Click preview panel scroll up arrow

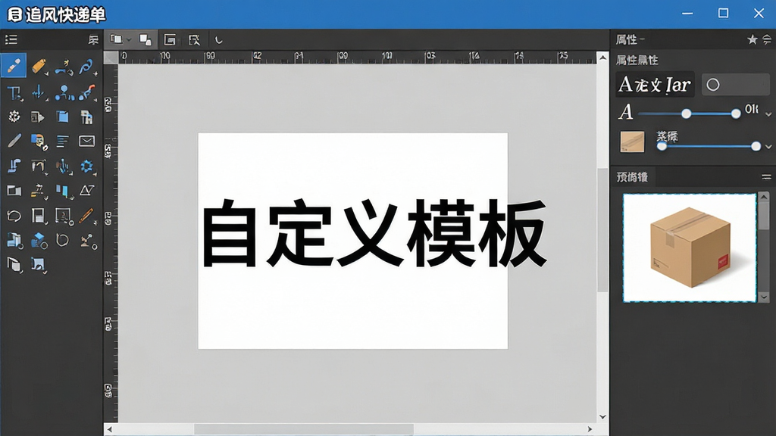[764, 197]
